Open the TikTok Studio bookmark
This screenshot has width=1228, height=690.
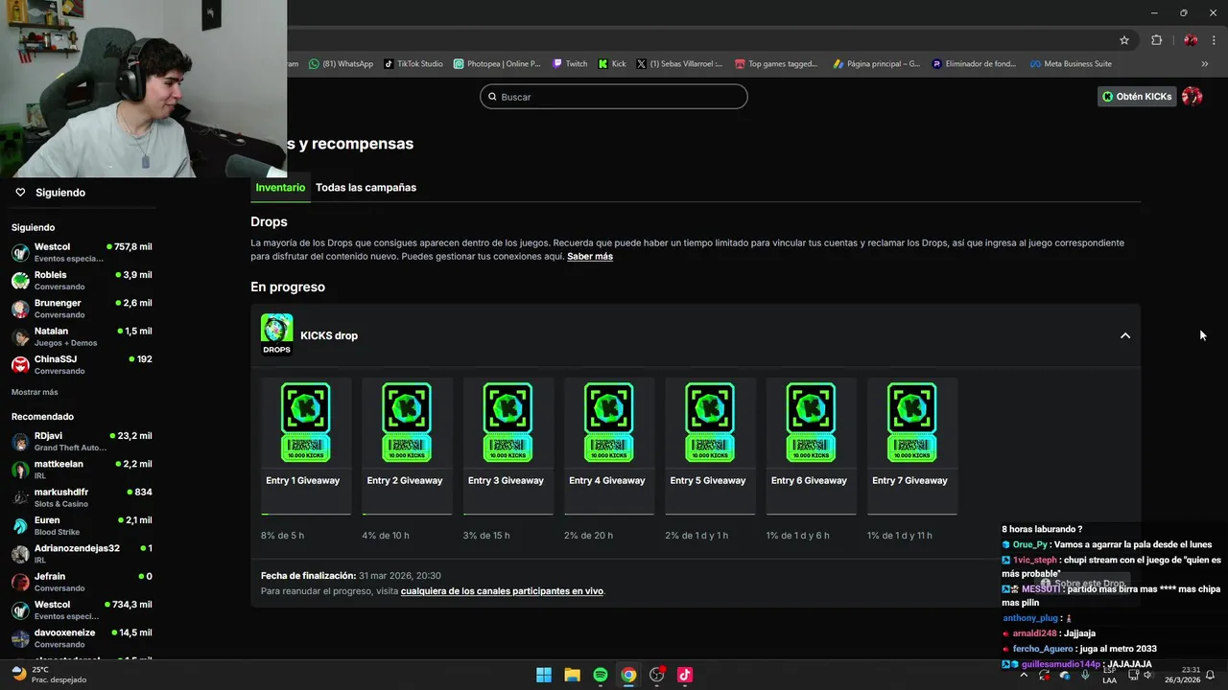(x=413, y=64)
